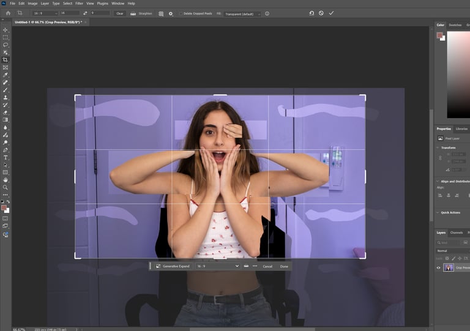Cancel crop with the circle-slash icon
Image resolution: width=470 pixels, height=331 pixels.
click(321, 13)
